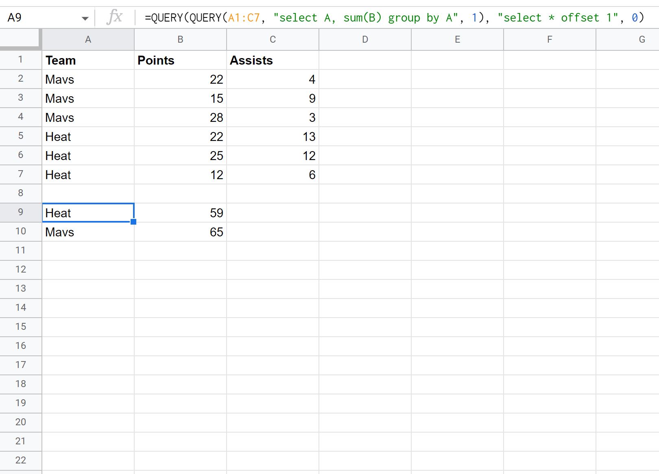Open the name box dropdown arrow
The width and height of the screenshot is (659, 474).
85,18
